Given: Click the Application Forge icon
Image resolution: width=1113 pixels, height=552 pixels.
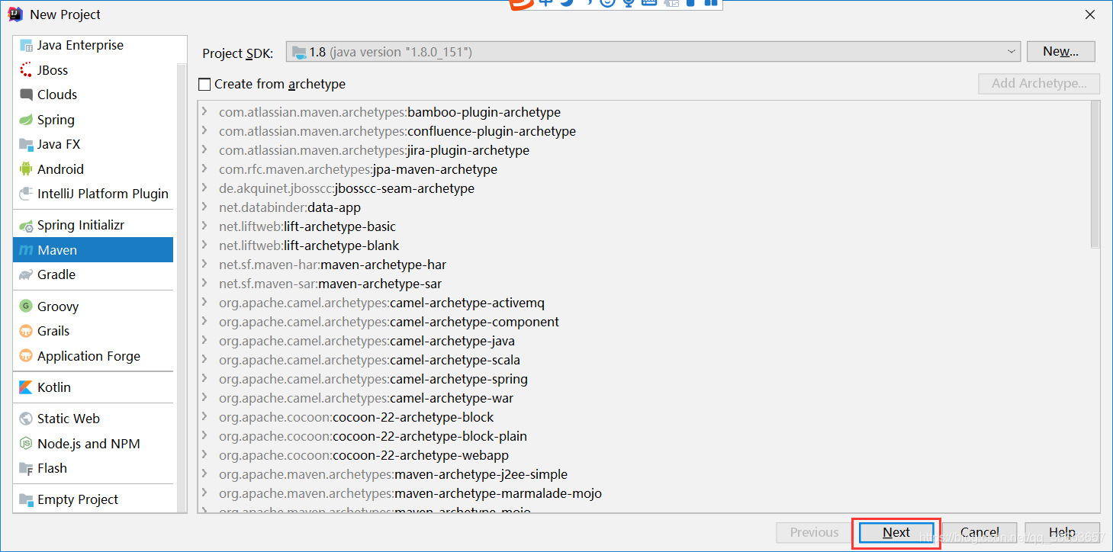Looking at the screenshot, I should pyautogui.click(x=26, y=356).
